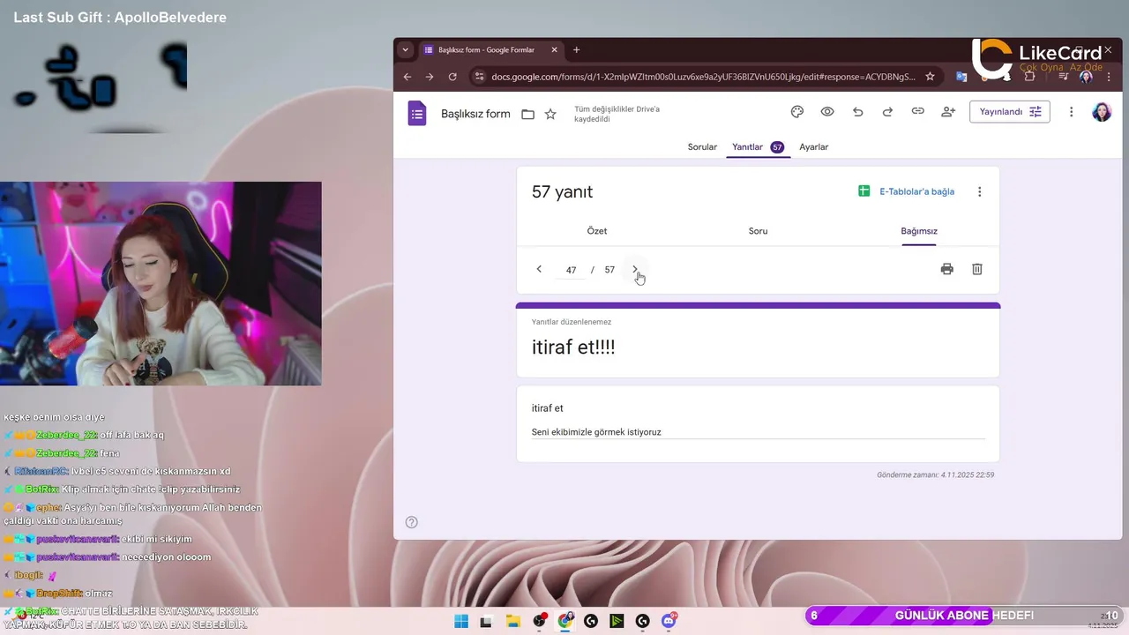Select the Yanıtlar tab
Image resolution: width=1129 pixels, height=635 pixels.
click(757, 147)
